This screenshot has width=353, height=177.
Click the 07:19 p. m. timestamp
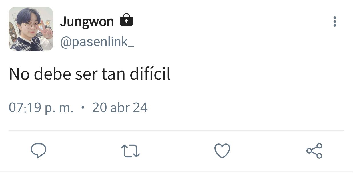point(41,108)
